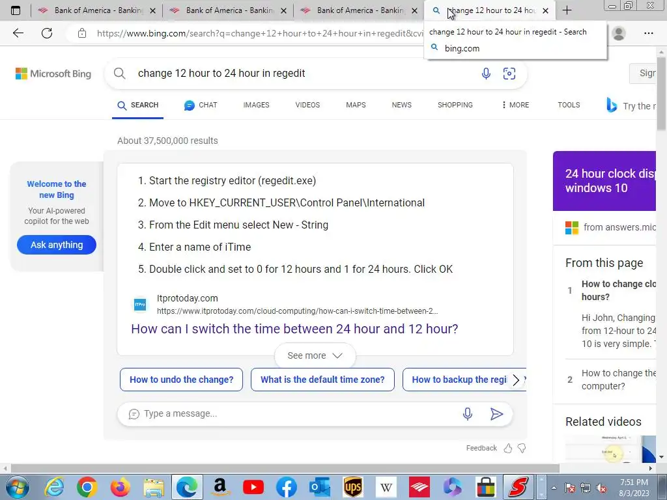Open Wikipedia shortcut in taskbar

coord(386,487)
